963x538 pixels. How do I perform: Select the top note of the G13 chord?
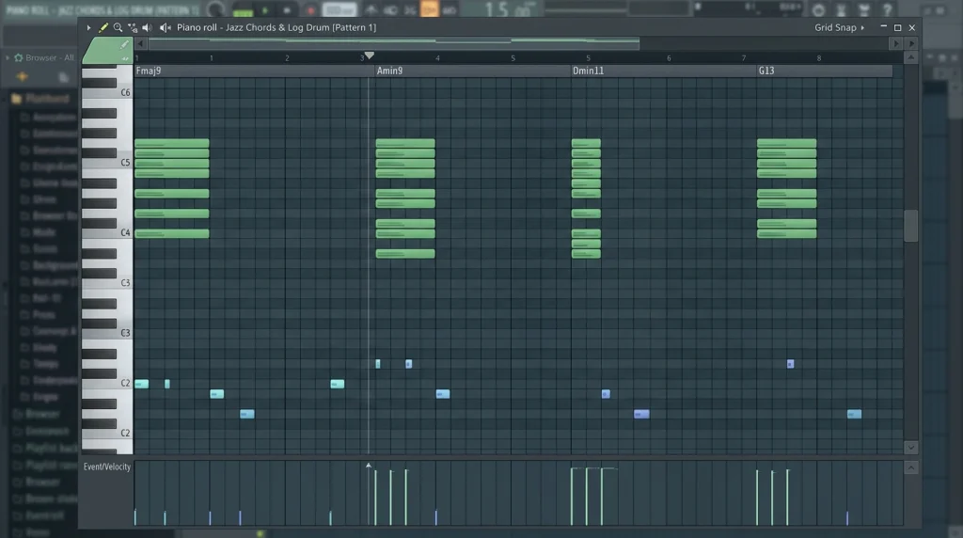click(x=787, y=144)
